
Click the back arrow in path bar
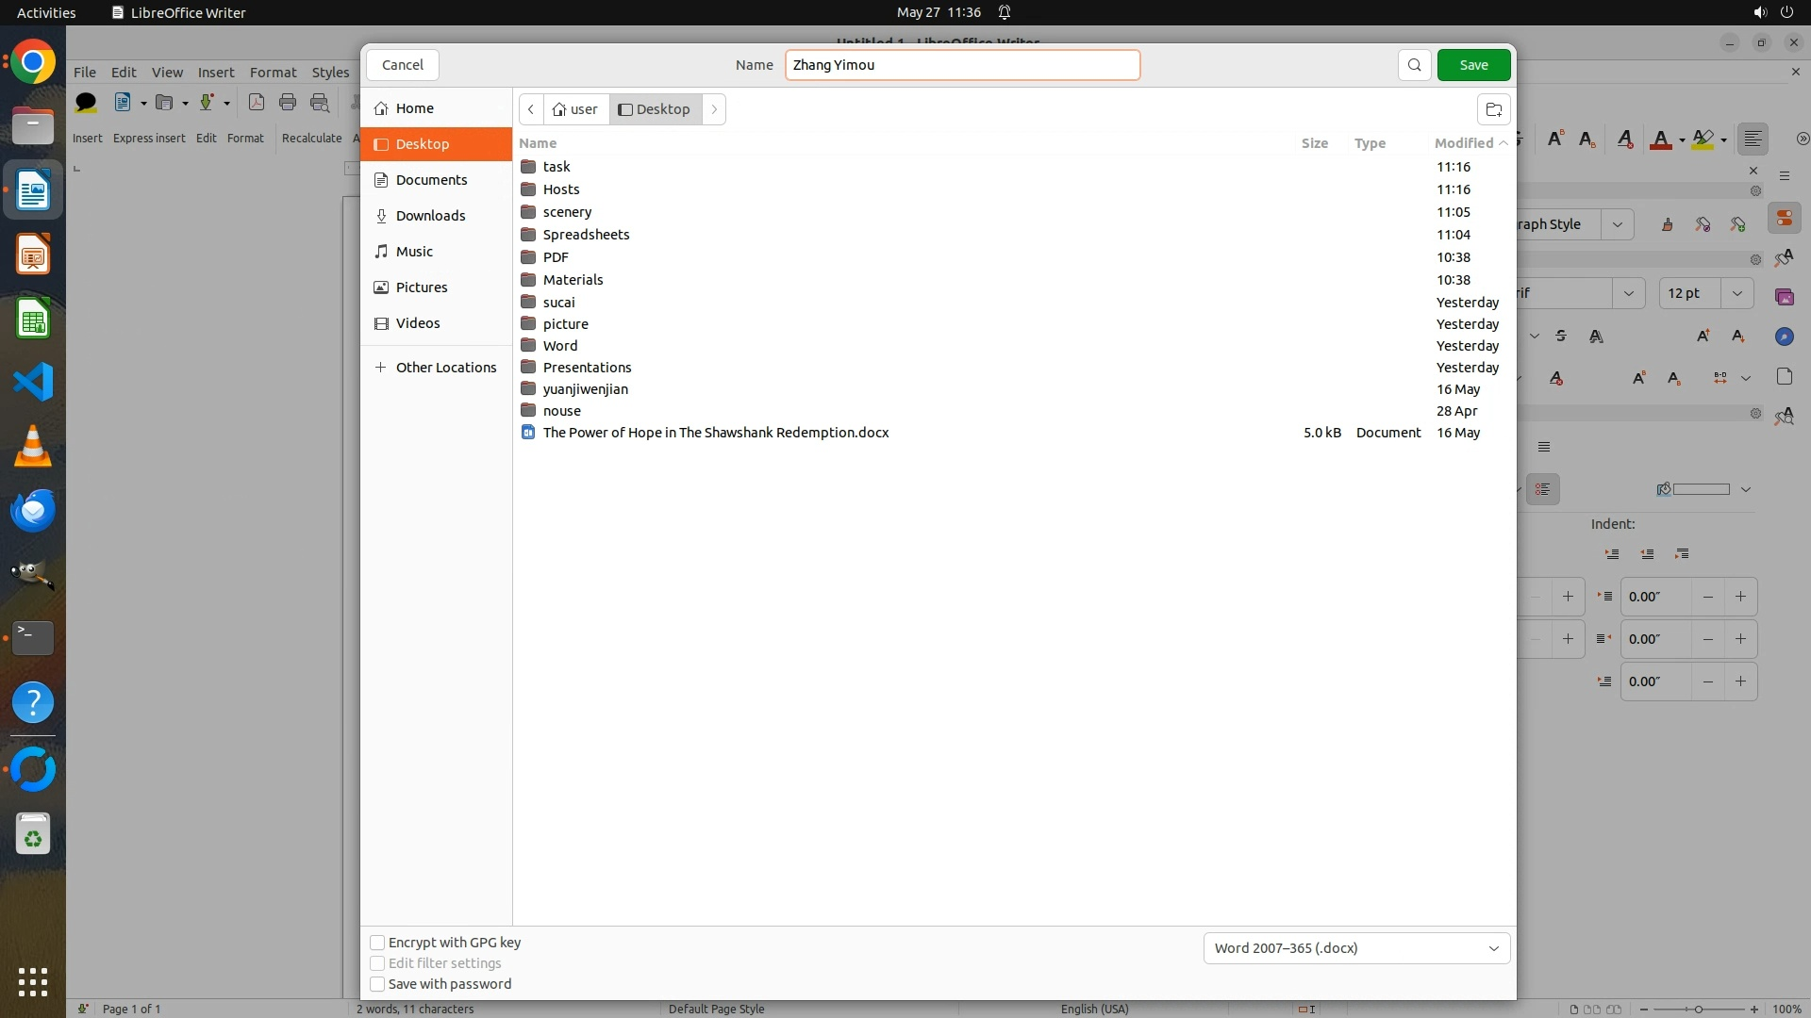[x=531, y=109]
